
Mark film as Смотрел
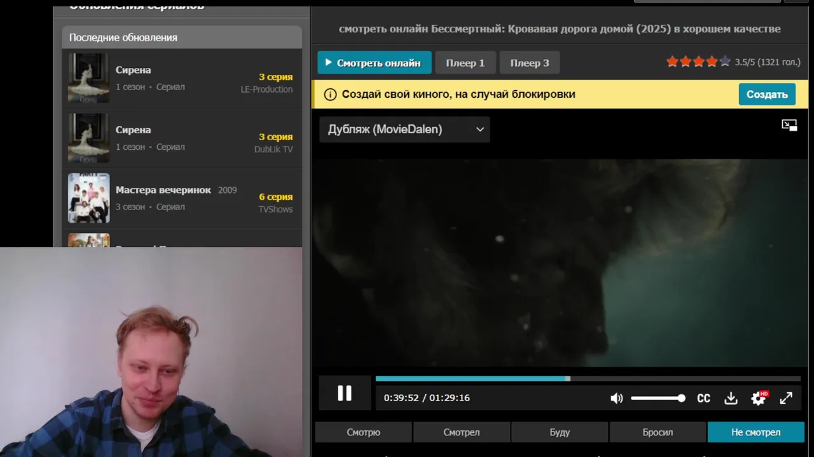[462, 432]
